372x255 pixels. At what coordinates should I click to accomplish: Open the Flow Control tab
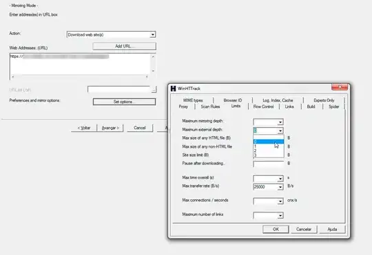263,107
